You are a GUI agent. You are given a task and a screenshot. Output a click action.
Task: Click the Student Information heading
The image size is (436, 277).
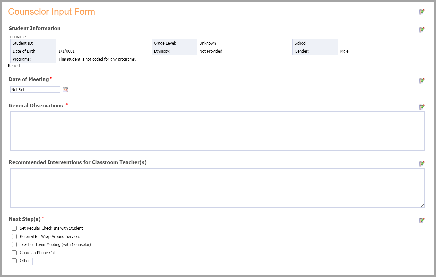(x=35, y=28)
